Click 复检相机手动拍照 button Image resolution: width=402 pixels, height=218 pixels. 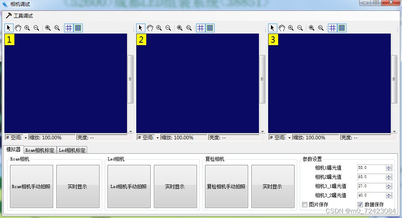tap(227, 186)
